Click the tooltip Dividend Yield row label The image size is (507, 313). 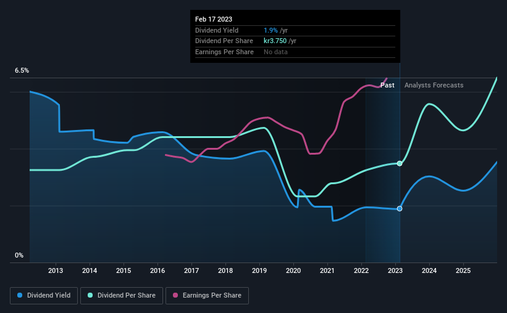(x=217, y=30)
